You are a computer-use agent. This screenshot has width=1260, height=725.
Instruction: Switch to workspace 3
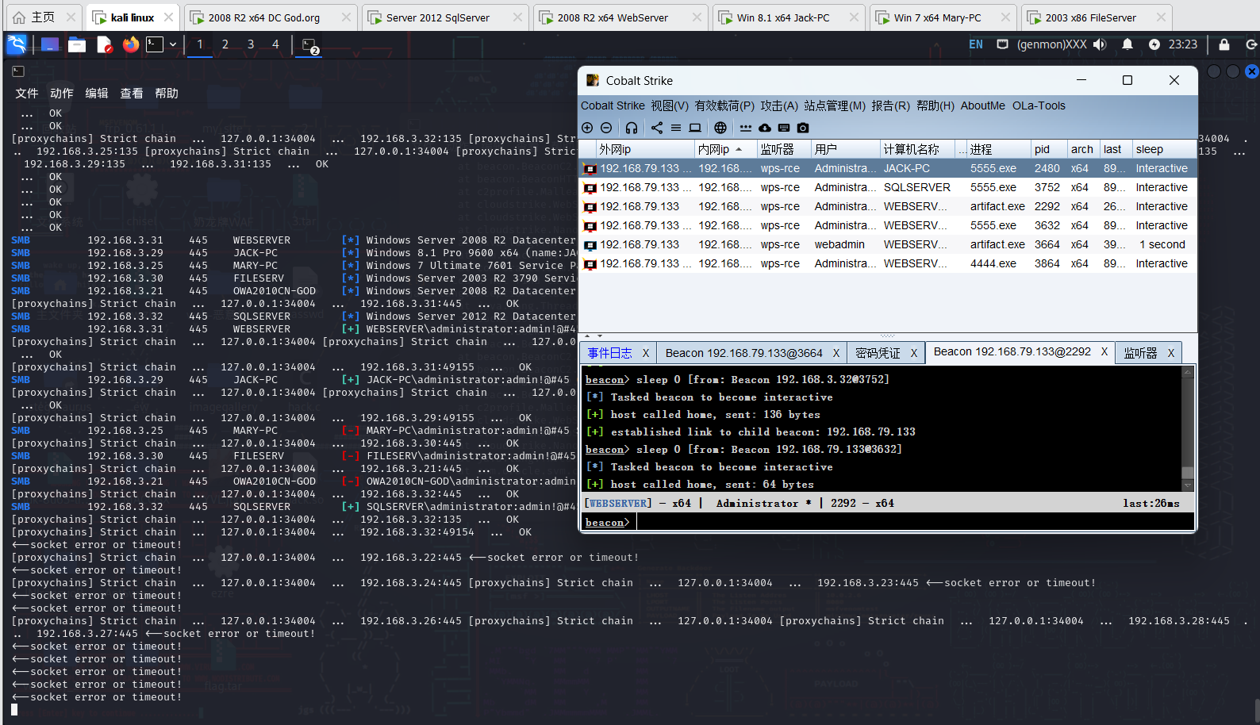click(x=251, y=44)
